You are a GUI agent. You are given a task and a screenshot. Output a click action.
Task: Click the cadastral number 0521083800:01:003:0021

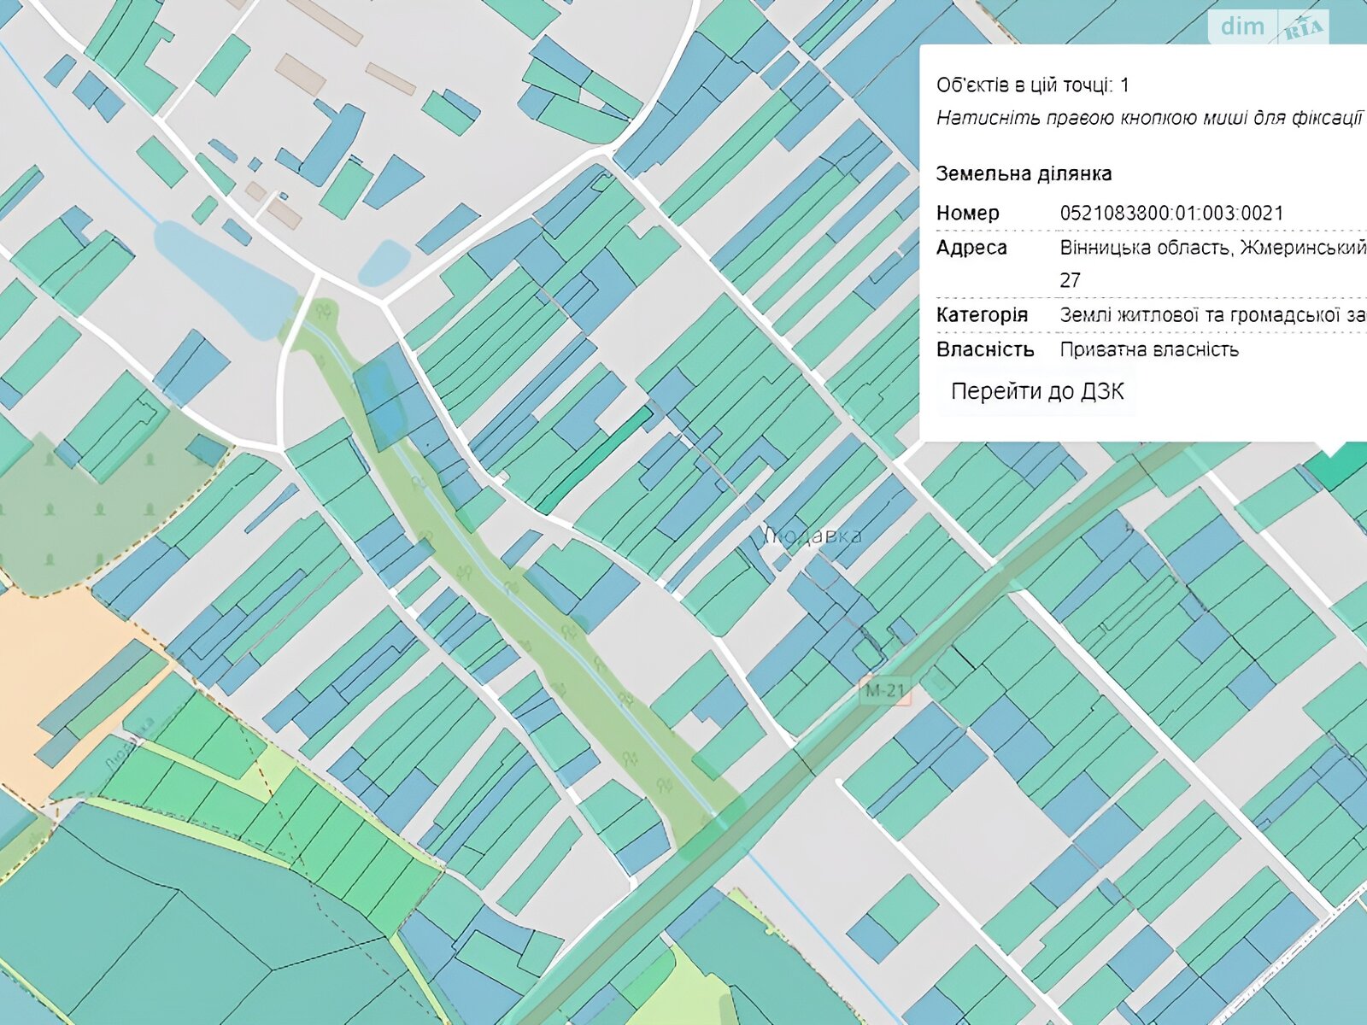pyautogui.click(x=1171, y=214)
